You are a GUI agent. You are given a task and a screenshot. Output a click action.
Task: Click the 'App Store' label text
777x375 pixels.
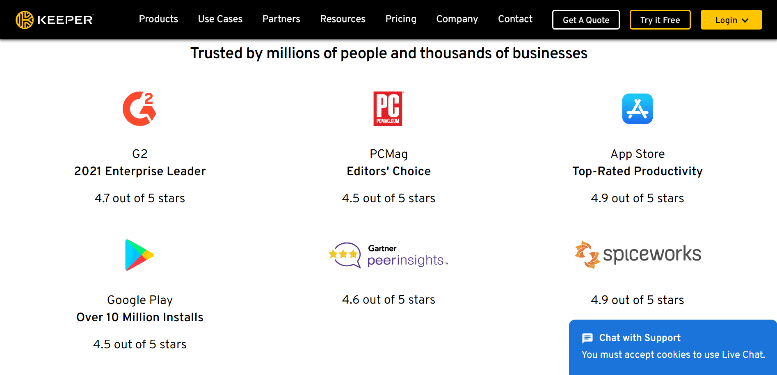[x=638, y=154]
